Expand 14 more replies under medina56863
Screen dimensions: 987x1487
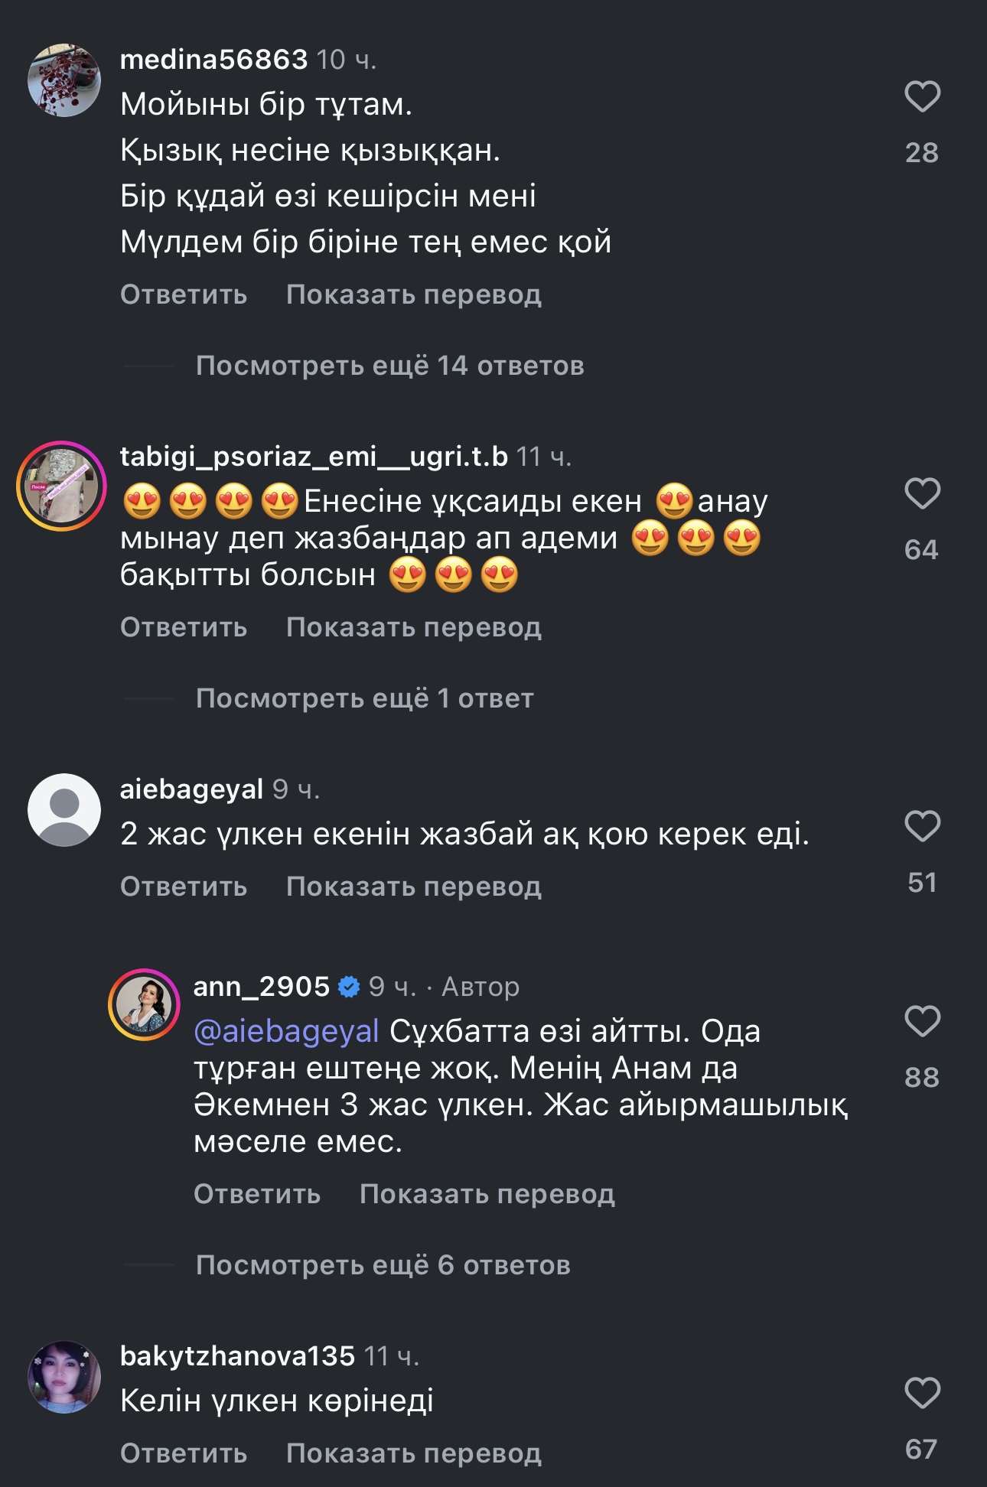[x=389, y=366]
